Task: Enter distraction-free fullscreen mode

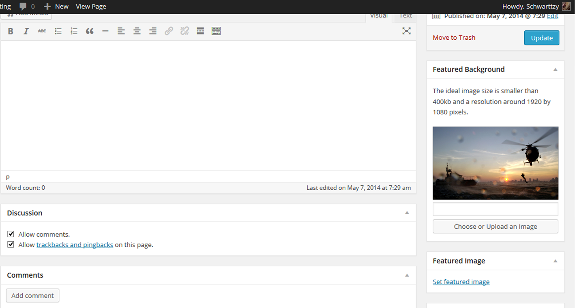Action: 406,31
